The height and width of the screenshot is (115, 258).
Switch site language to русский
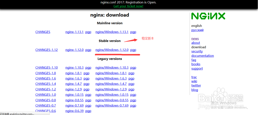[197, 30]
